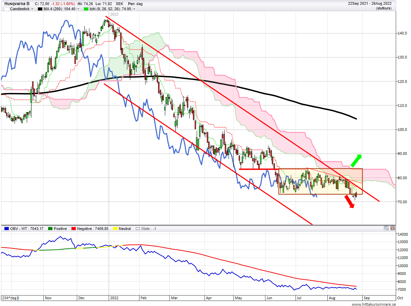Screen dimensions: 411x306
Task: Expand the MA 4 (200) options arrow
Action: pos(78,9)
